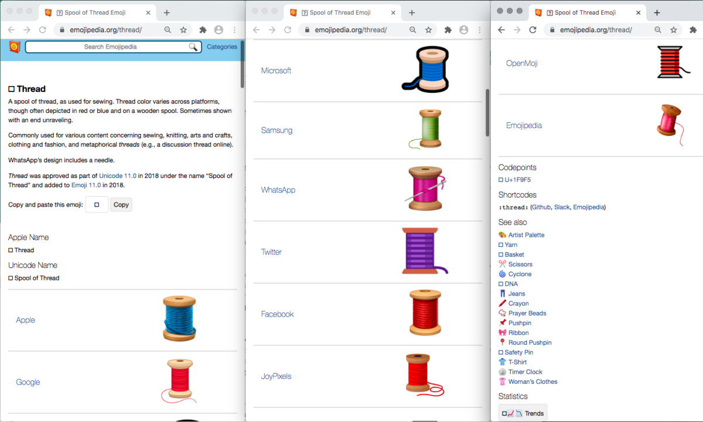Open a new tab in the window showing OpenMoji
703x422 pixels.
tap(657, 13)
